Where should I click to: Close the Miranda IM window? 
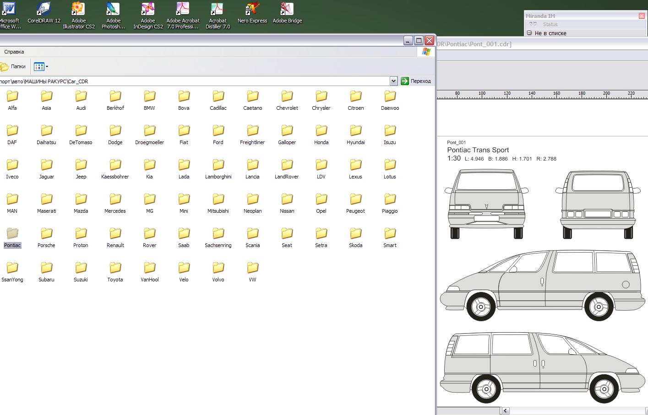(x=642, y=16)
